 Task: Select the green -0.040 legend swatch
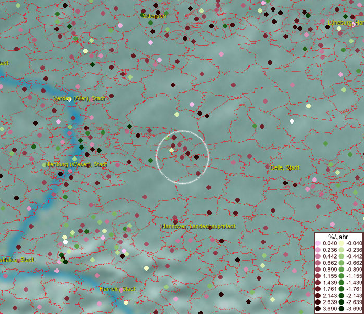point(341,243)
